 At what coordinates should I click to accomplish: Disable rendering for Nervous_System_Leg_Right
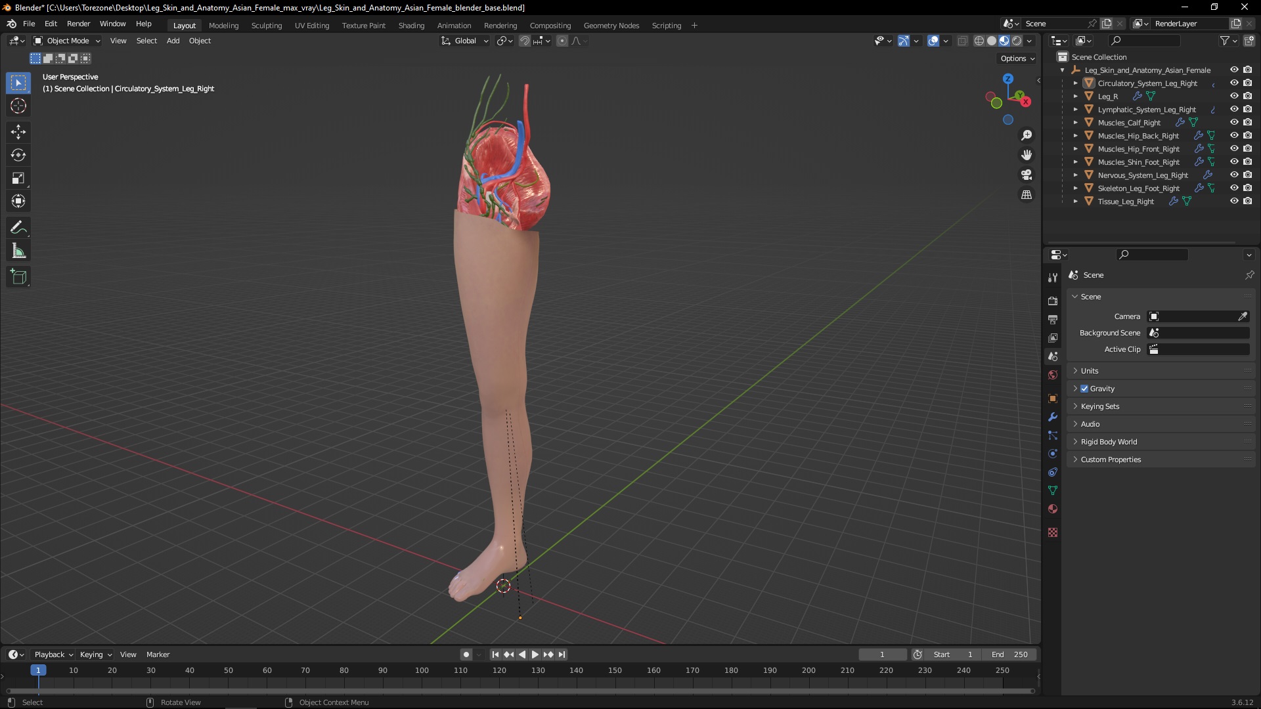point(1247,175)
